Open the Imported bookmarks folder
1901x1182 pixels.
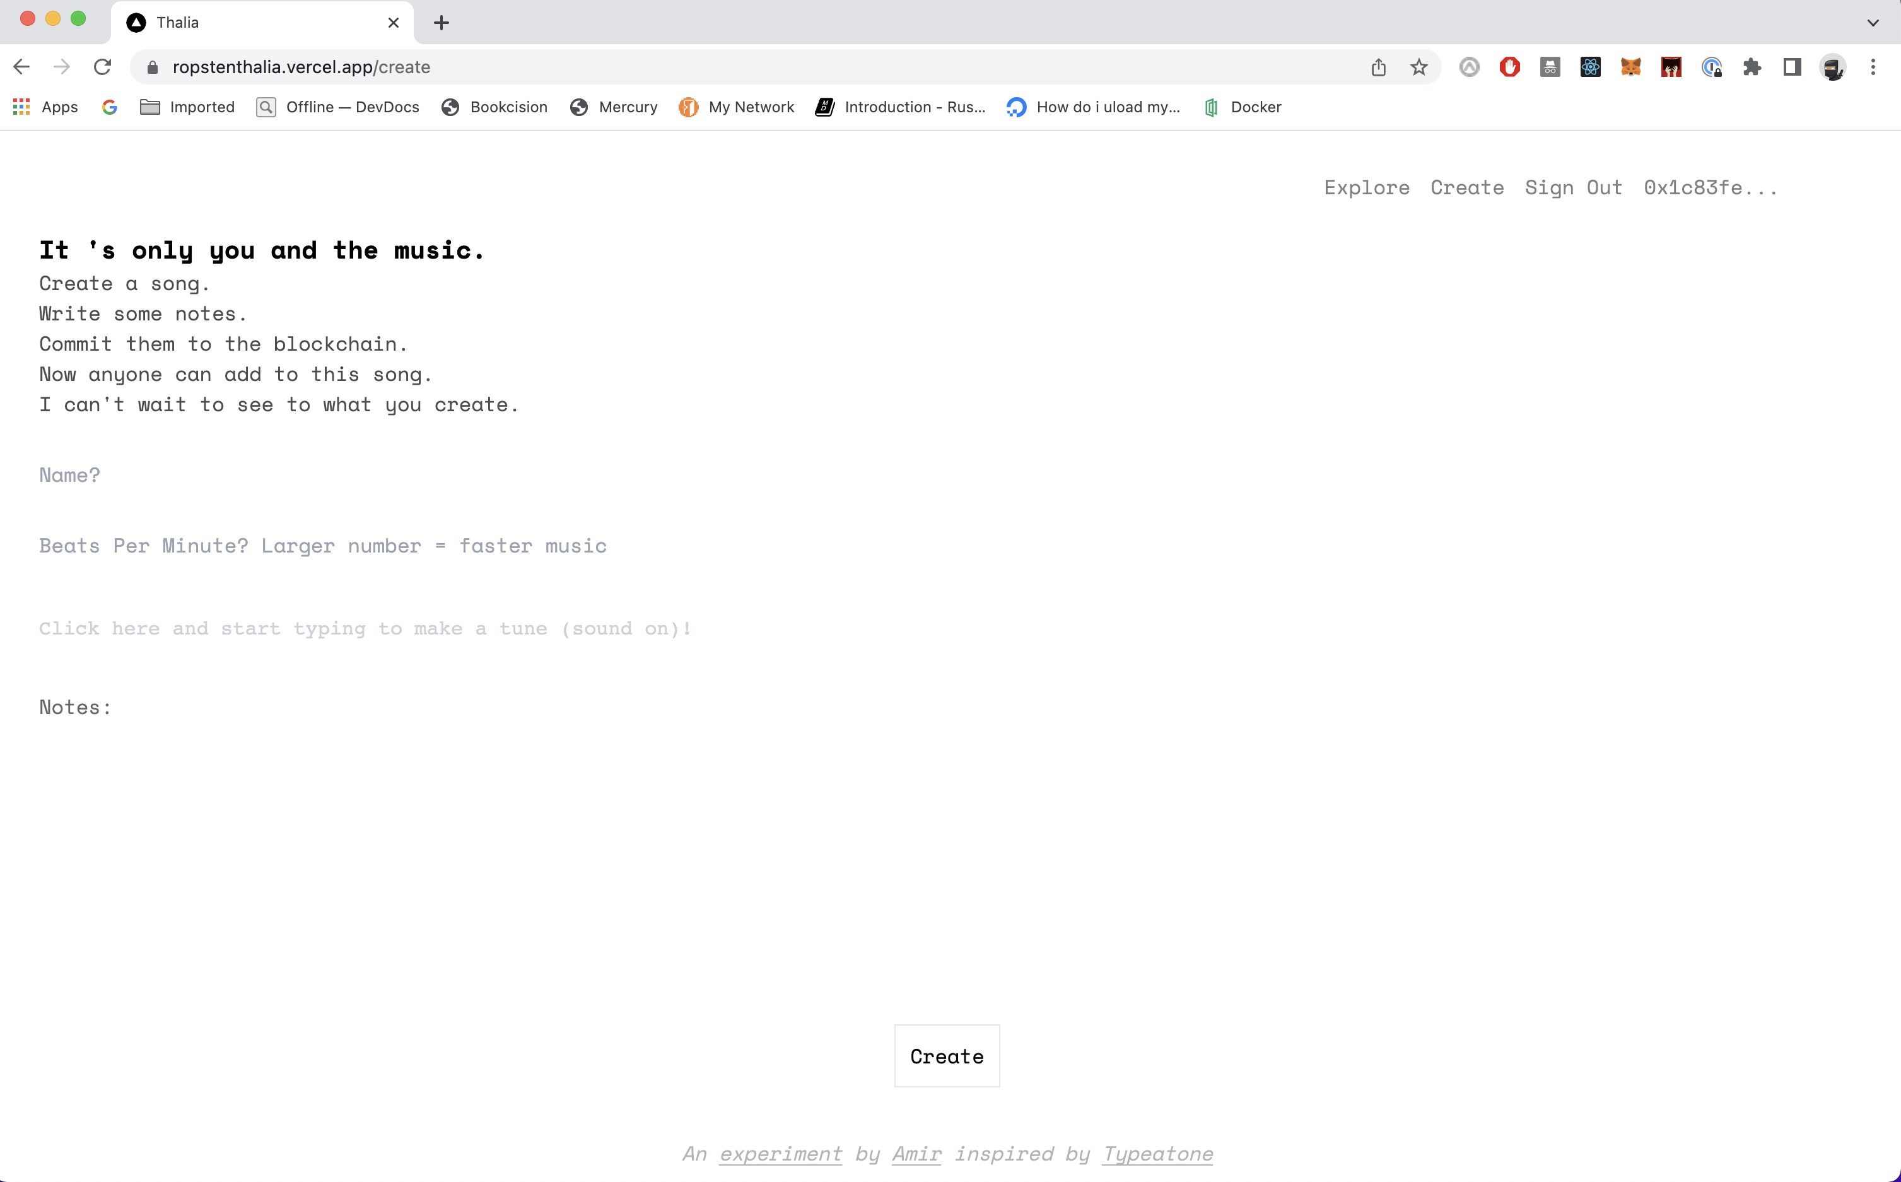pos(187,107)
